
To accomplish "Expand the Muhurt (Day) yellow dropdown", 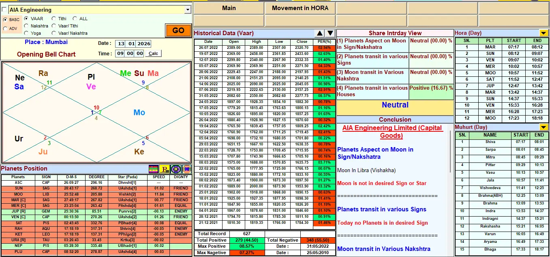I will pyautogui.click(x=543, y=127).
